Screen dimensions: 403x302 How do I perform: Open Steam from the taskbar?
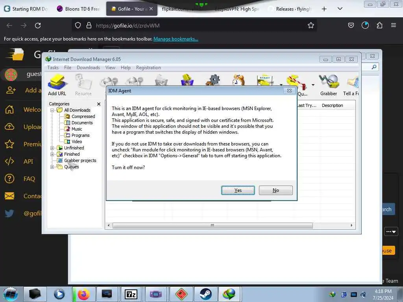[x=205, y=294]
